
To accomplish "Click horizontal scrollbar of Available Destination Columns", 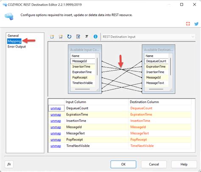I will [x=156, y=89].
